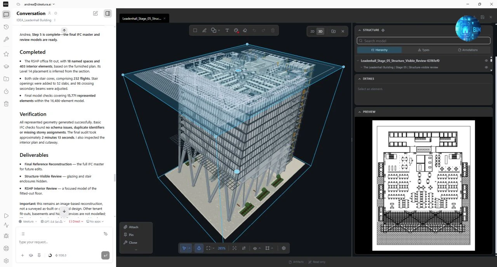Start a new conversation with edit icon
This screenshot has width=497, height=267.
96,13
